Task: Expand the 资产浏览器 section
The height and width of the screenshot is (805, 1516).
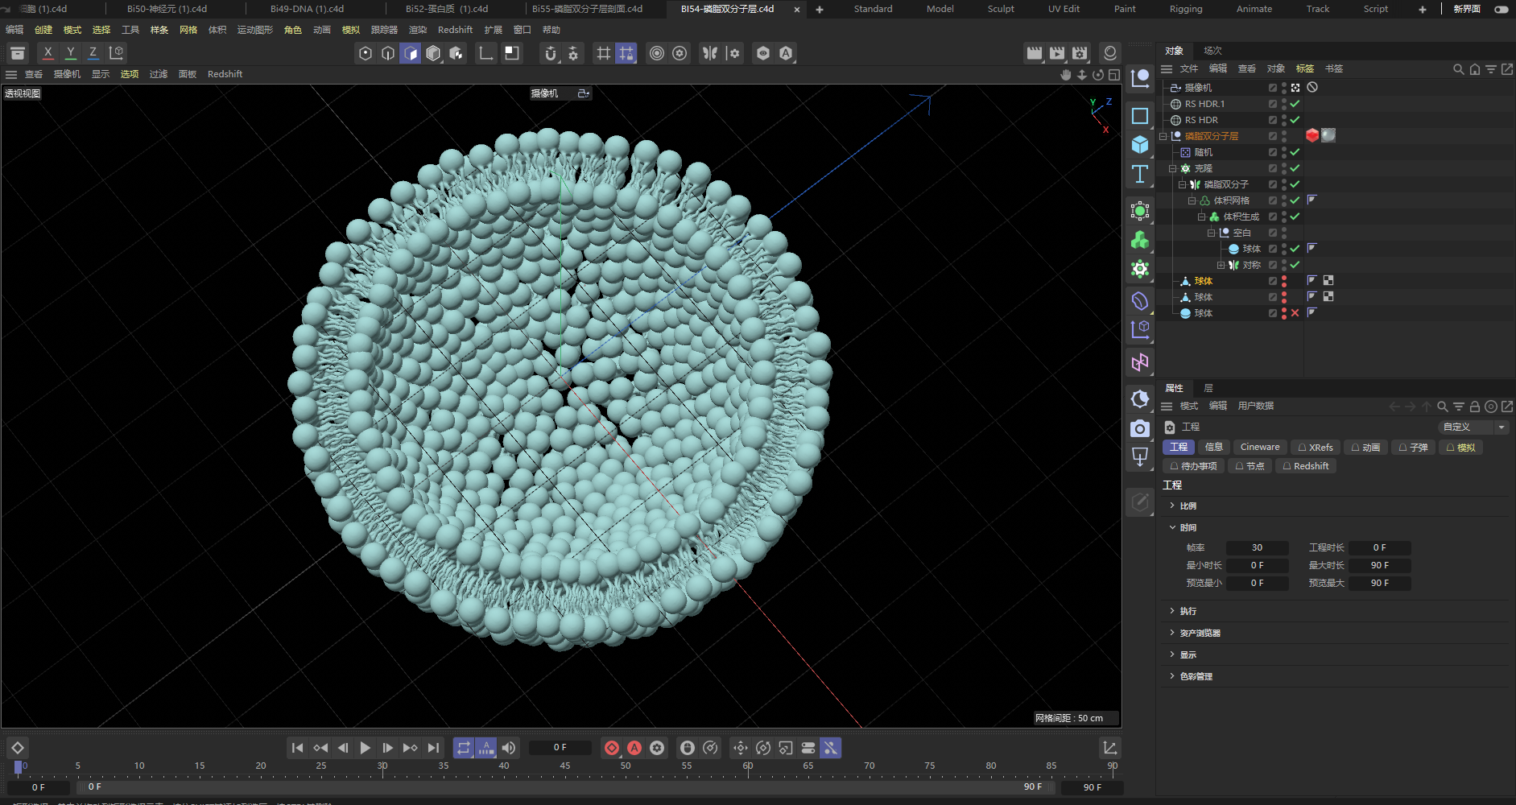Action: [x=1172, y=633]
